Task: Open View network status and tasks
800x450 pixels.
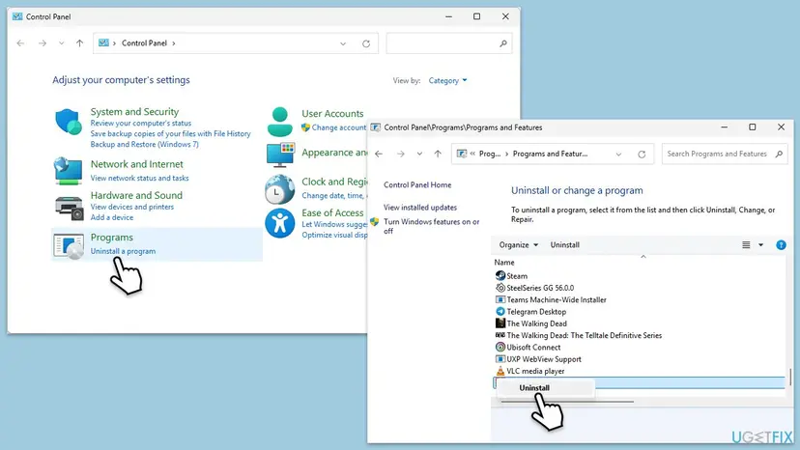Action: coord(139,178)
